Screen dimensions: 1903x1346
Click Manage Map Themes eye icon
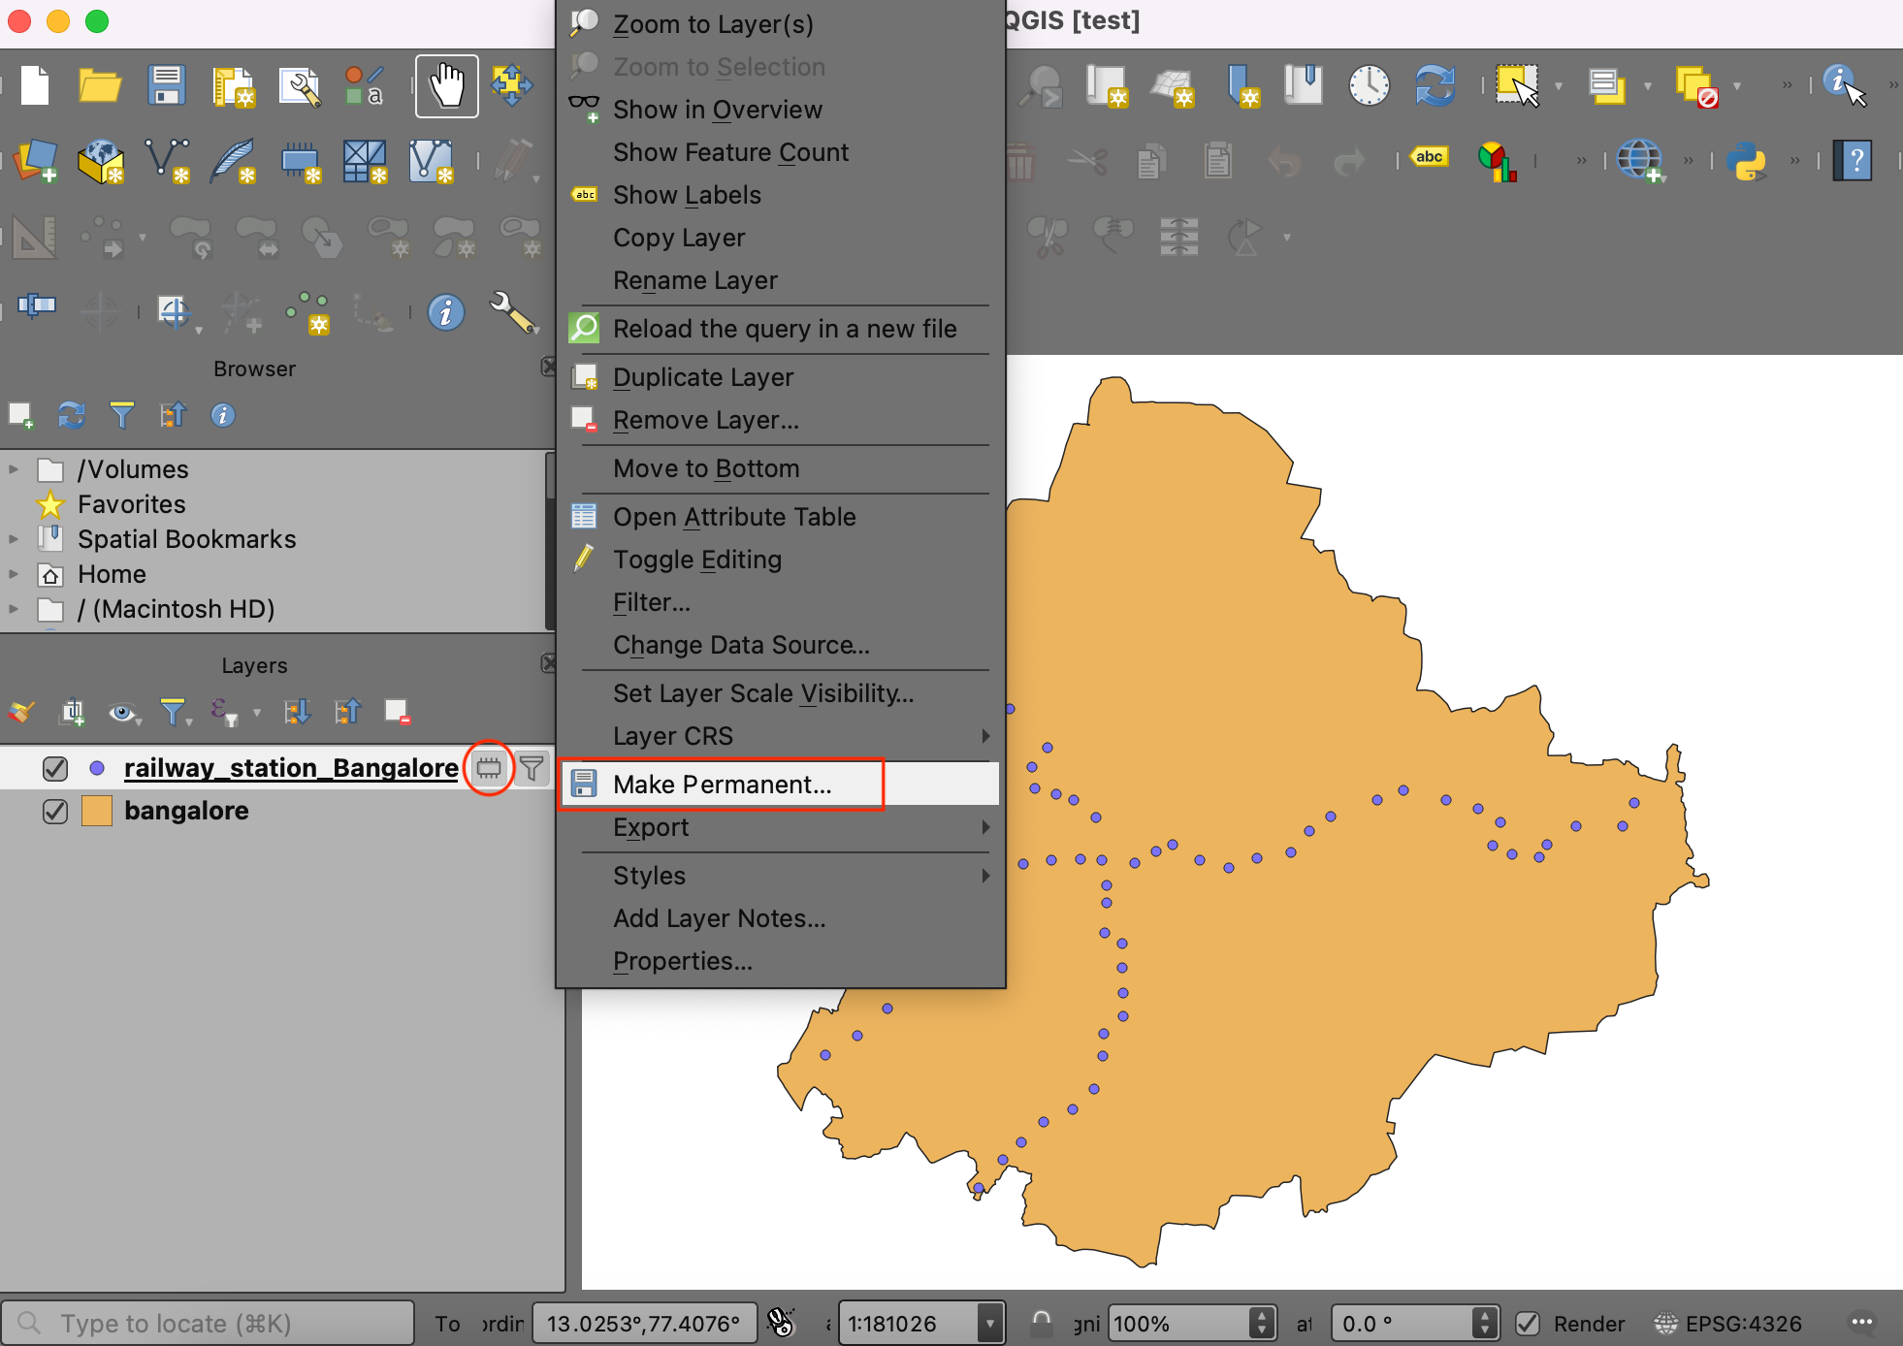click(122, 712)
